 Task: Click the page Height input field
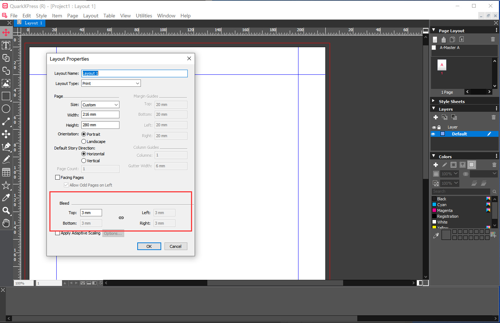pyautogui.click(x=100, y=125)
